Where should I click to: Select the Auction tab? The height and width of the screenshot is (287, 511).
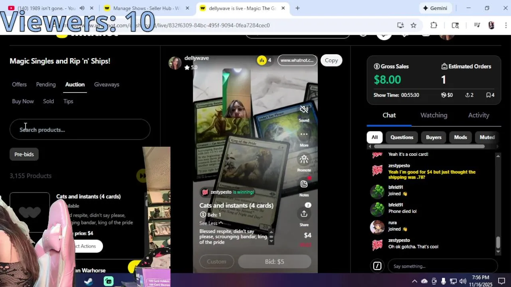coord(75,85)
